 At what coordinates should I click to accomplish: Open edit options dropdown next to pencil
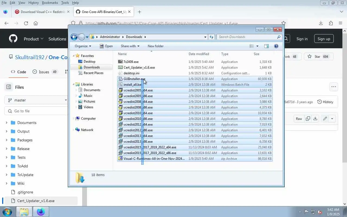[332, 119]
